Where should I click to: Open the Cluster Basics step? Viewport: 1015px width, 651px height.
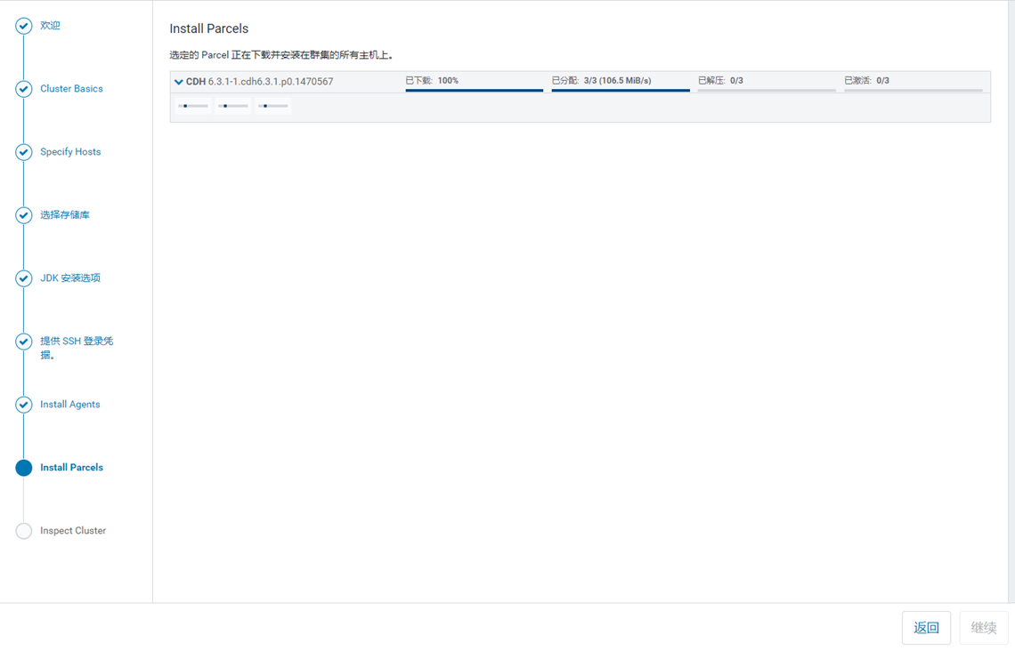coord(71,89)
